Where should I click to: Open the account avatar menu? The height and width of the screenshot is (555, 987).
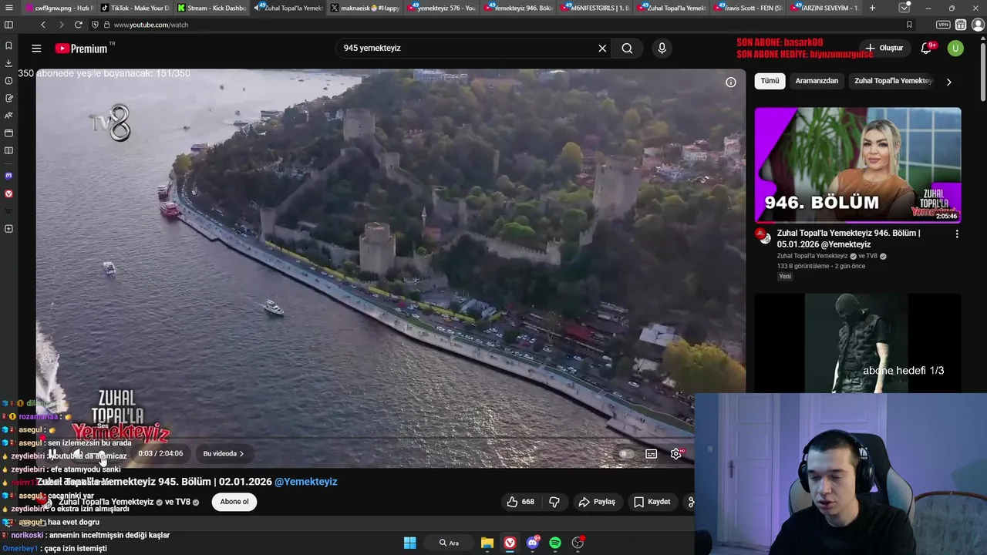tap(955, 49)
